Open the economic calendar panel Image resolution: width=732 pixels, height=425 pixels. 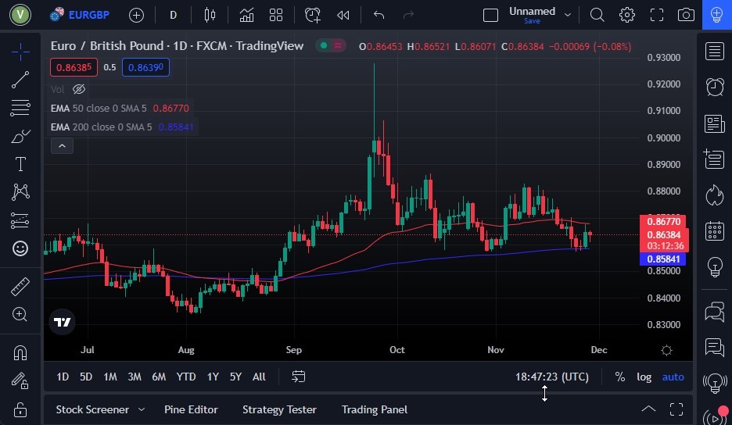coord(715,231)
